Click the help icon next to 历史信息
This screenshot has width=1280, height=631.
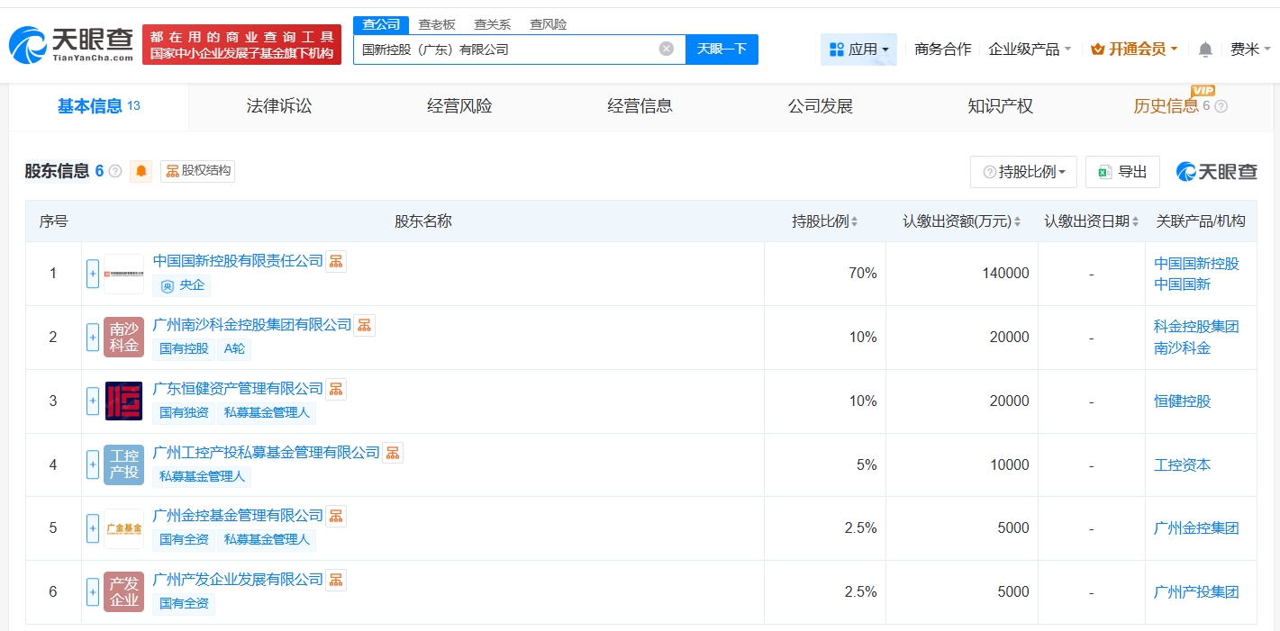[x=1221, y=106]
